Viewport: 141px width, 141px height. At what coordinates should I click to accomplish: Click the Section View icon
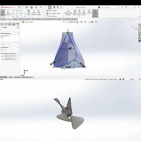click(72, 22)
